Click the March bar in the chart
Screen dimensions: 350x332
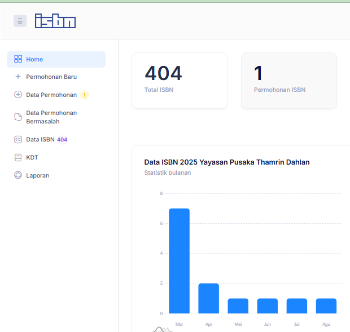[x=179, y=261]
